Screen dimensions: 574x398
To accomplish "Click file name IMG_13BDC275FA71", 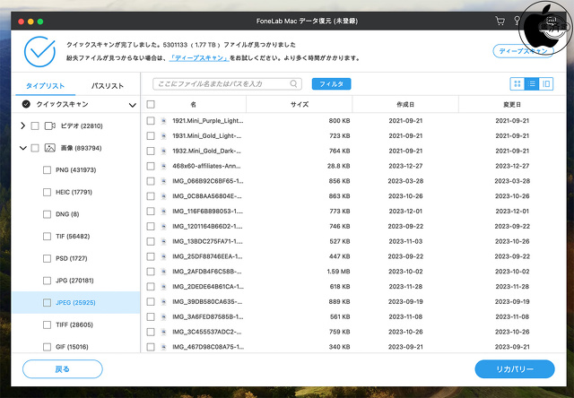I will click(x=207, y=241).
